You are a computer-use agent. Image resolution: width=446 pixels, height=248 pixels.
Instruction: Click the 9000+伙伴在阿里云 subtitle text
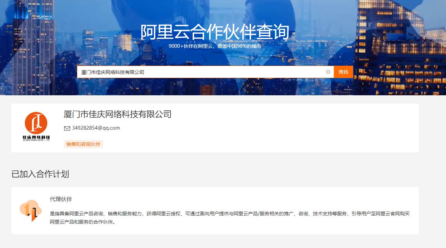click(x=214, y=46)
